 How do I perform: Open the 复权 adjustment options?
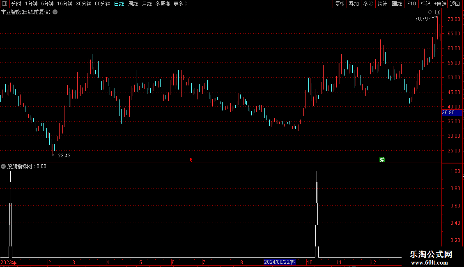(340, 4)
